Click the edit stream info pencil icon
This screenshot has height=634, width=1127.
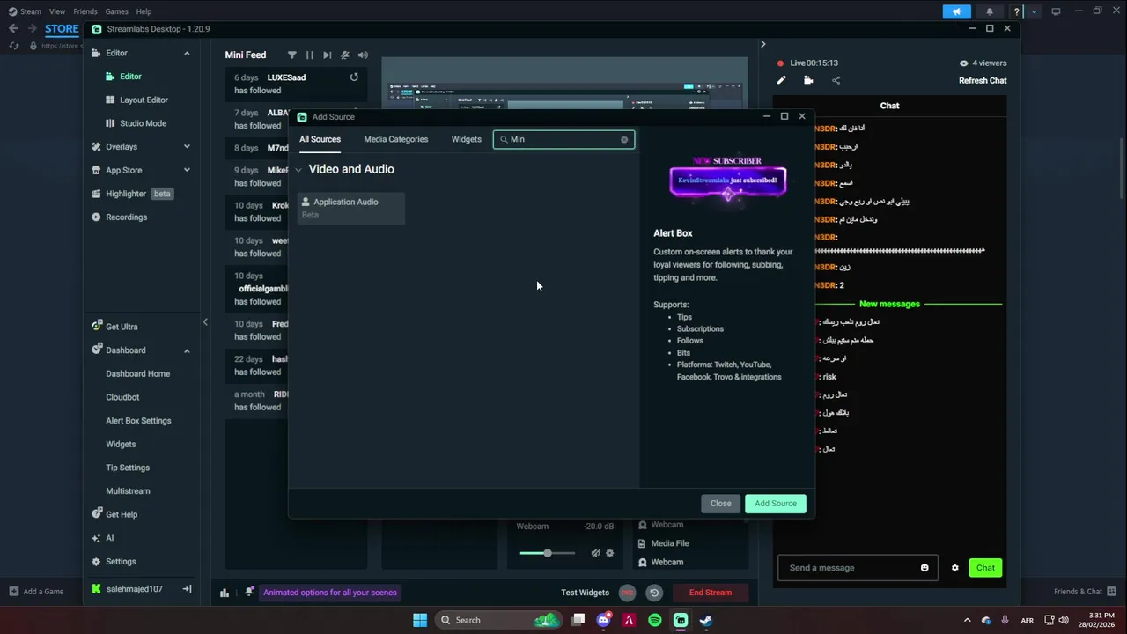(x=781, y=80)
